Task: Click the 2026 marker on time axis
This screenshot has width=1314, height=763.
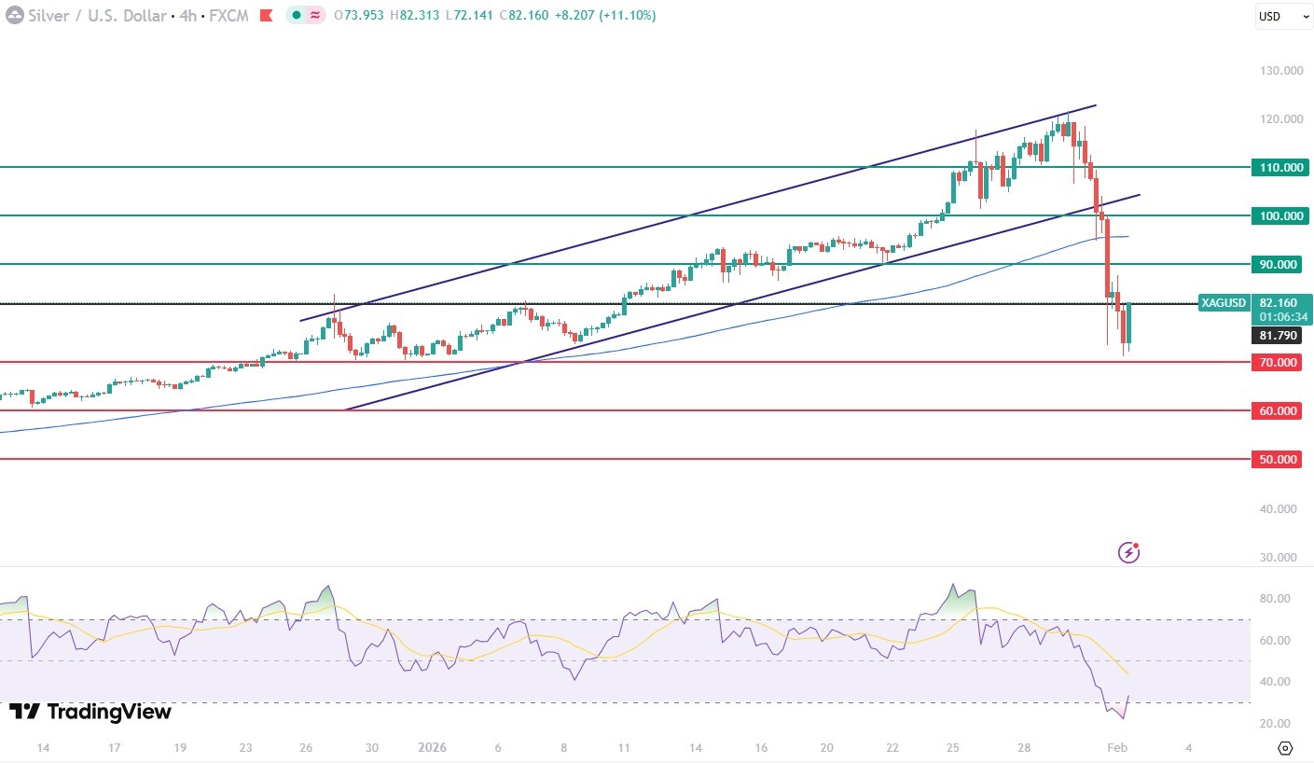Action: (x=434, y=748)
